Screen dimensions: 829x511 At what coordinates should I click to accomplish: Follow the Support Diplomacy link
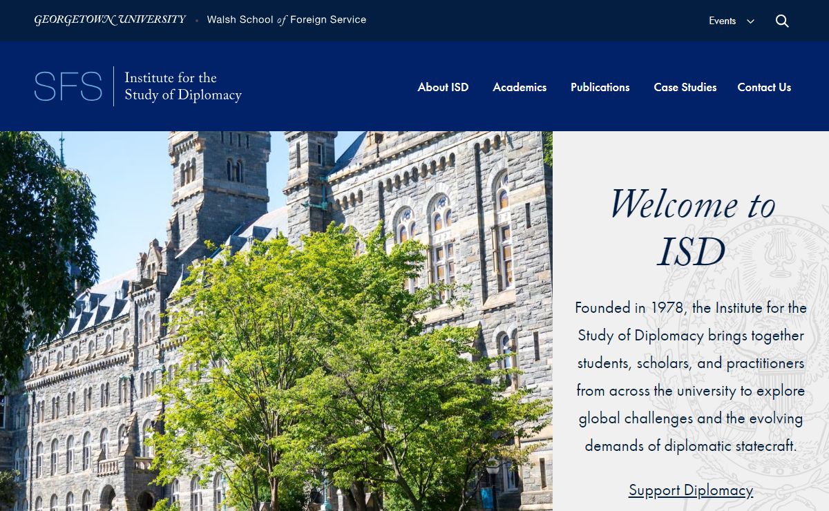point(690,490)
